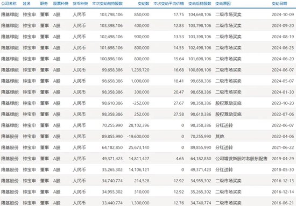Click the average price 4.65
Viewport: 296px width, 206px height.
180,159
